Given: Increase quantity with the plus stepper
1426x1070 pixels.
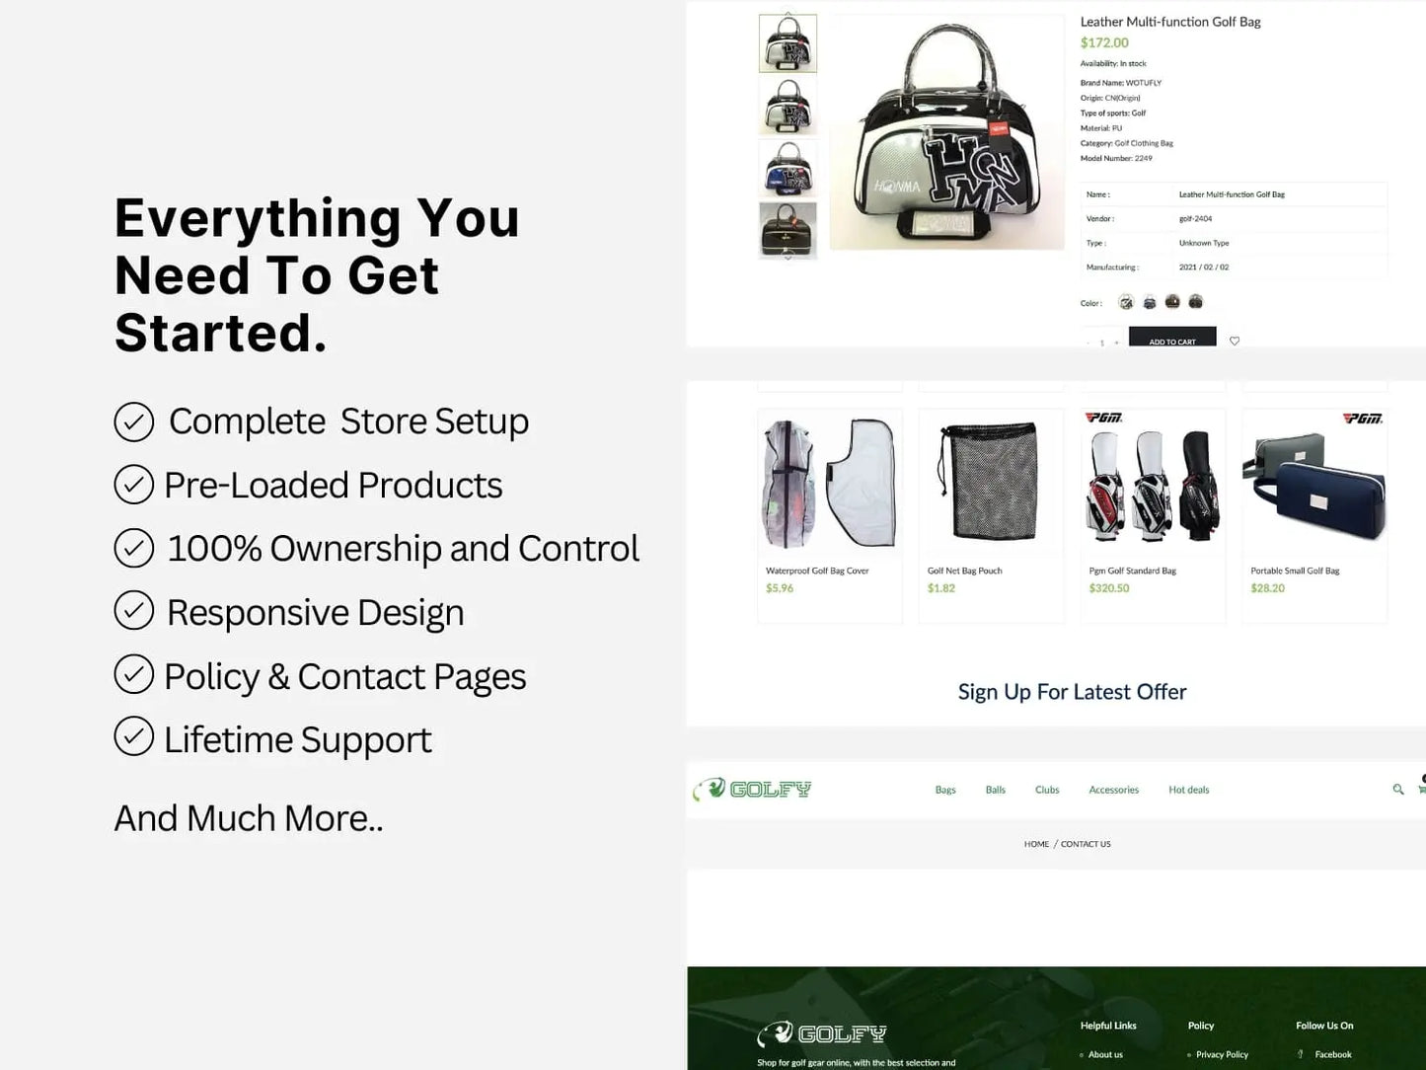Looking at the screenshot, I should point(1116,343).
